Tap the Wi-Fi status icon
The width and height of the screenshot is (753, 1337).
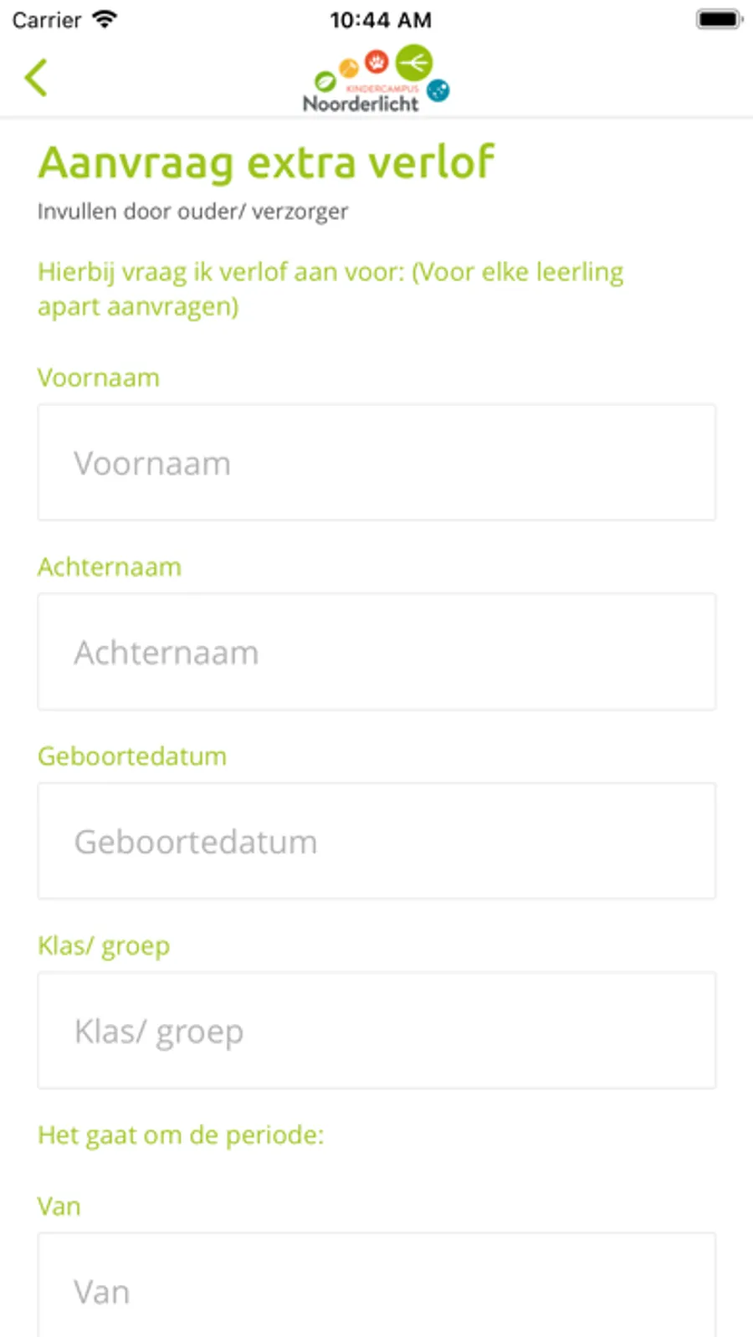[105, 19]
